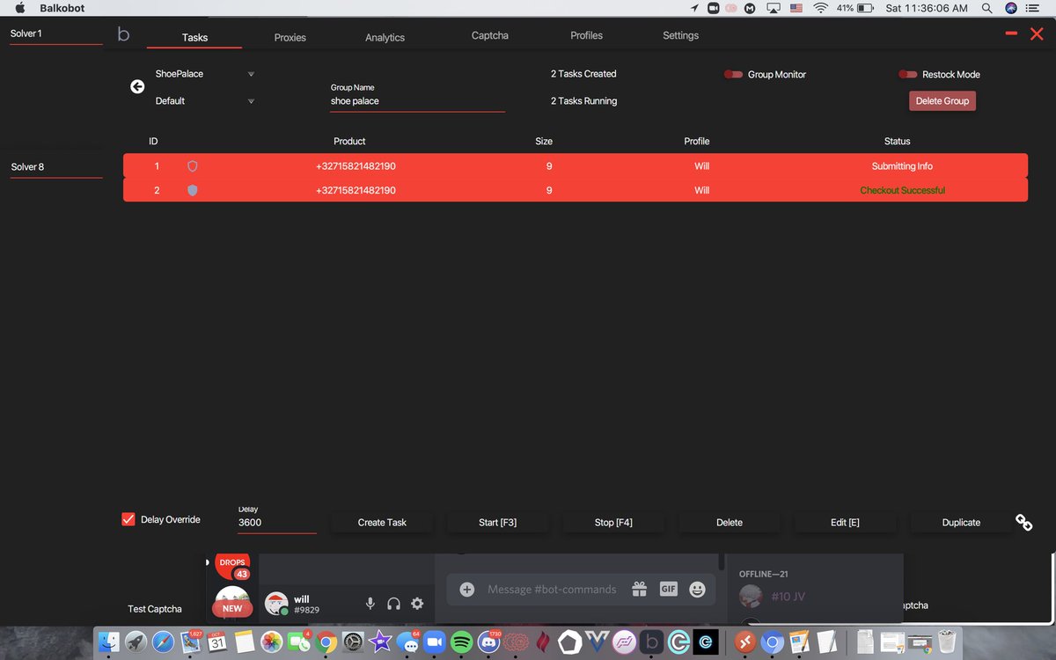Open Trash in the Dock
Screen dimensions: 1056x660
(x=947, y=642)
